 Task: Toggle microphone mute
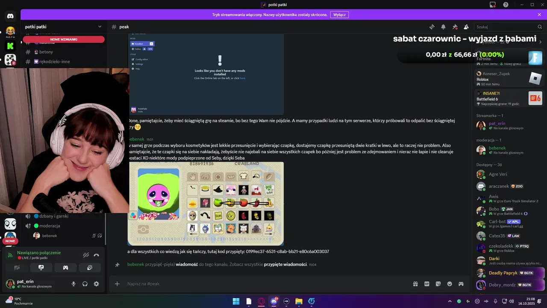[x=74, y=284]
